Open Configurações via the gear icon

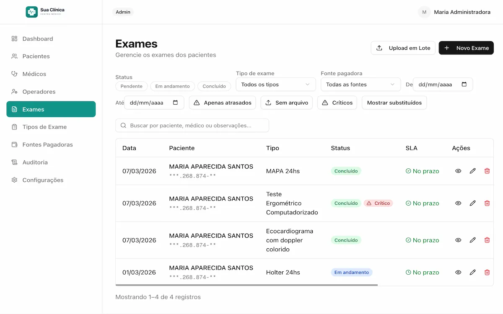click(x=14, y=180)
